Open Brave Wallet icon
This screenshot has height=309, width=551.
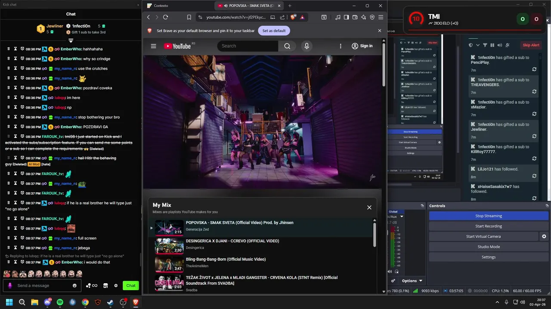355,17
